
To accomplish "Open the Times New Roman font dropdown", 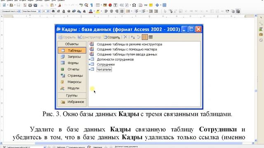I will 39,11.
